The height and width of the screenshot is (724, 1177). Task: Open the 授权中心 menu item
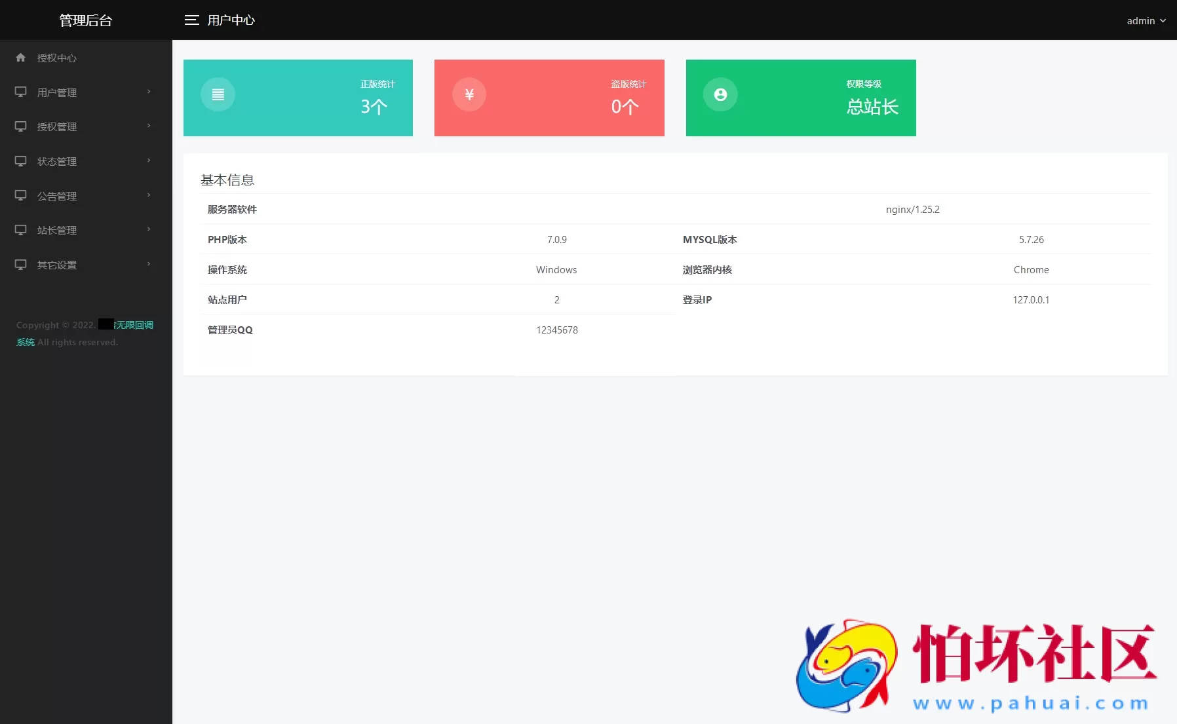tap(56, 58)
